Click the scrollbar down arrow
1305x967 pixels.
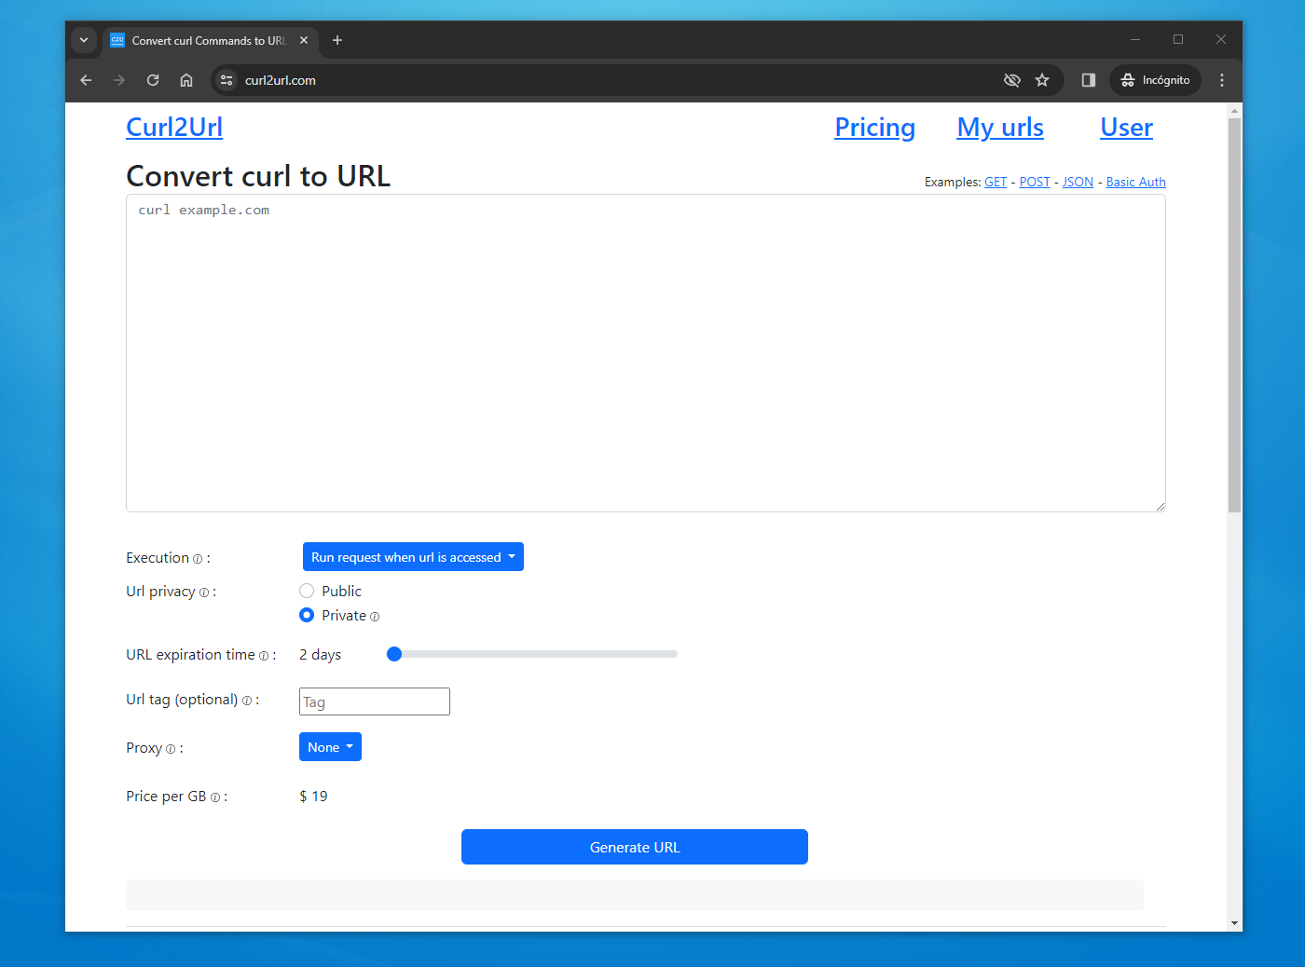point(1234,923)
